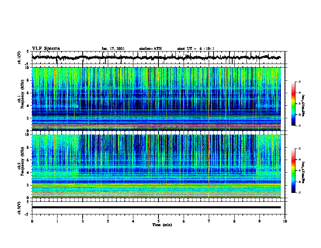
Task: Click the ch.2 PSD color scale bar
Action: point(293,171)
